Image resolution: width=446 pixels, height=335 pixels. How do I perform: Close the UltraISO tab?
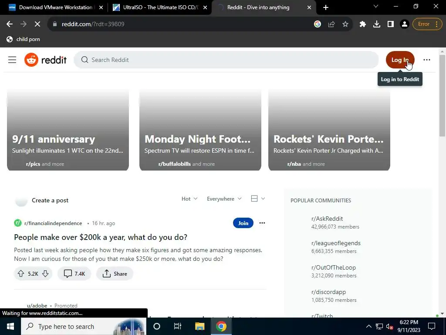[x=205, y=7]
